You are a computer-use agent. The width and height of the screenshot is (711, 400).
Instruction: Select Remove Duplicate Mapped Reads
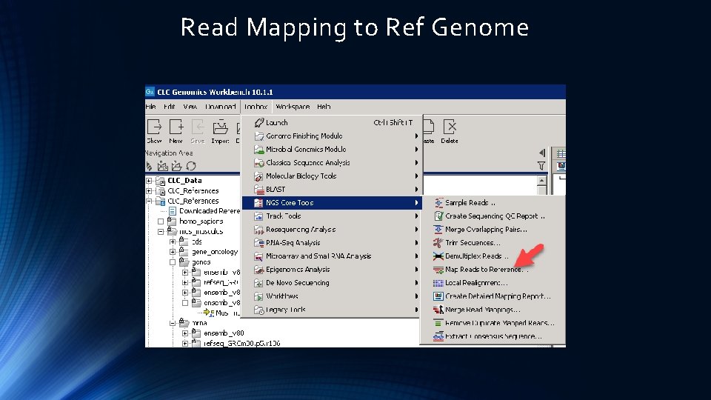click(x=493, y=323)
